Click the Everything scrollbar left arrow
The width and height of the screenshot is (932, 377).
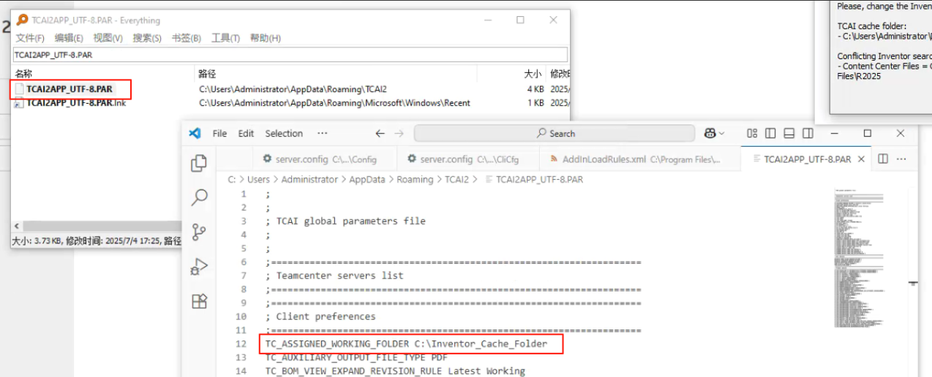[17, 226]
